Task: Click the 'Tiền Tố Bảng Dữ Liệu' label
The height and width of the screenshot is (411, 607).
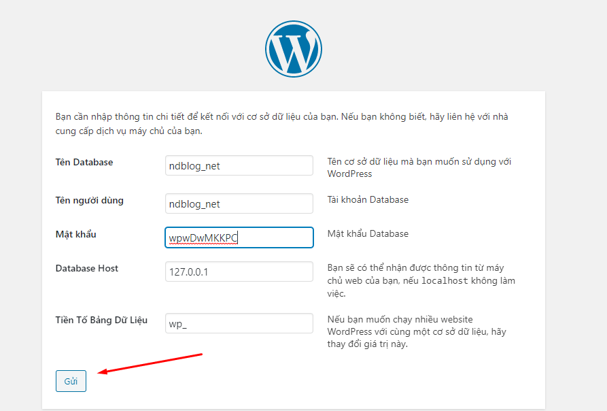Action: [x=101, y=320]
